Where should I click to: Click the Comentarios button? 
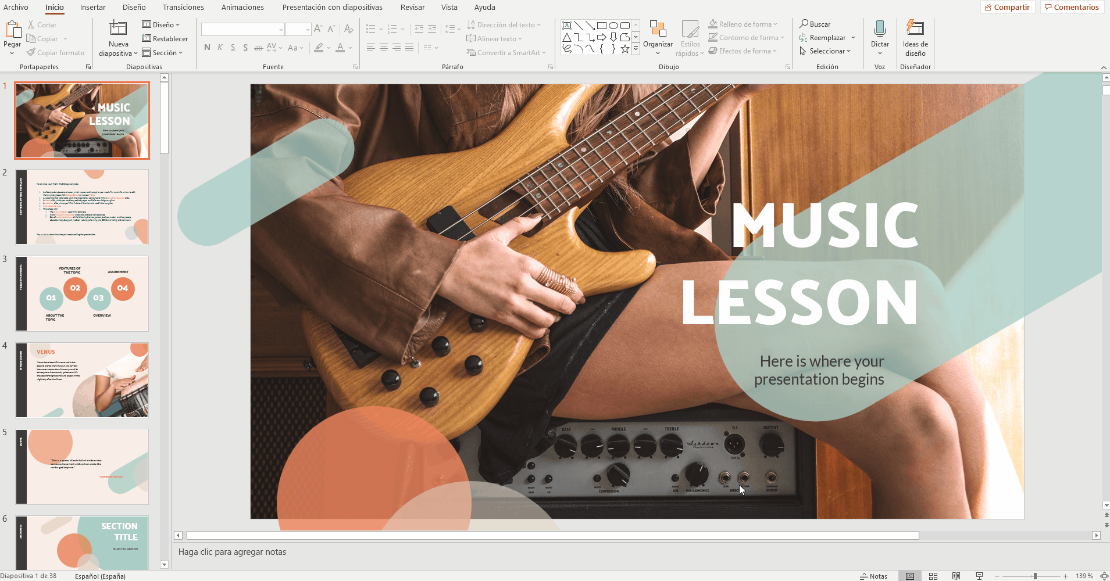[1072, 7]
